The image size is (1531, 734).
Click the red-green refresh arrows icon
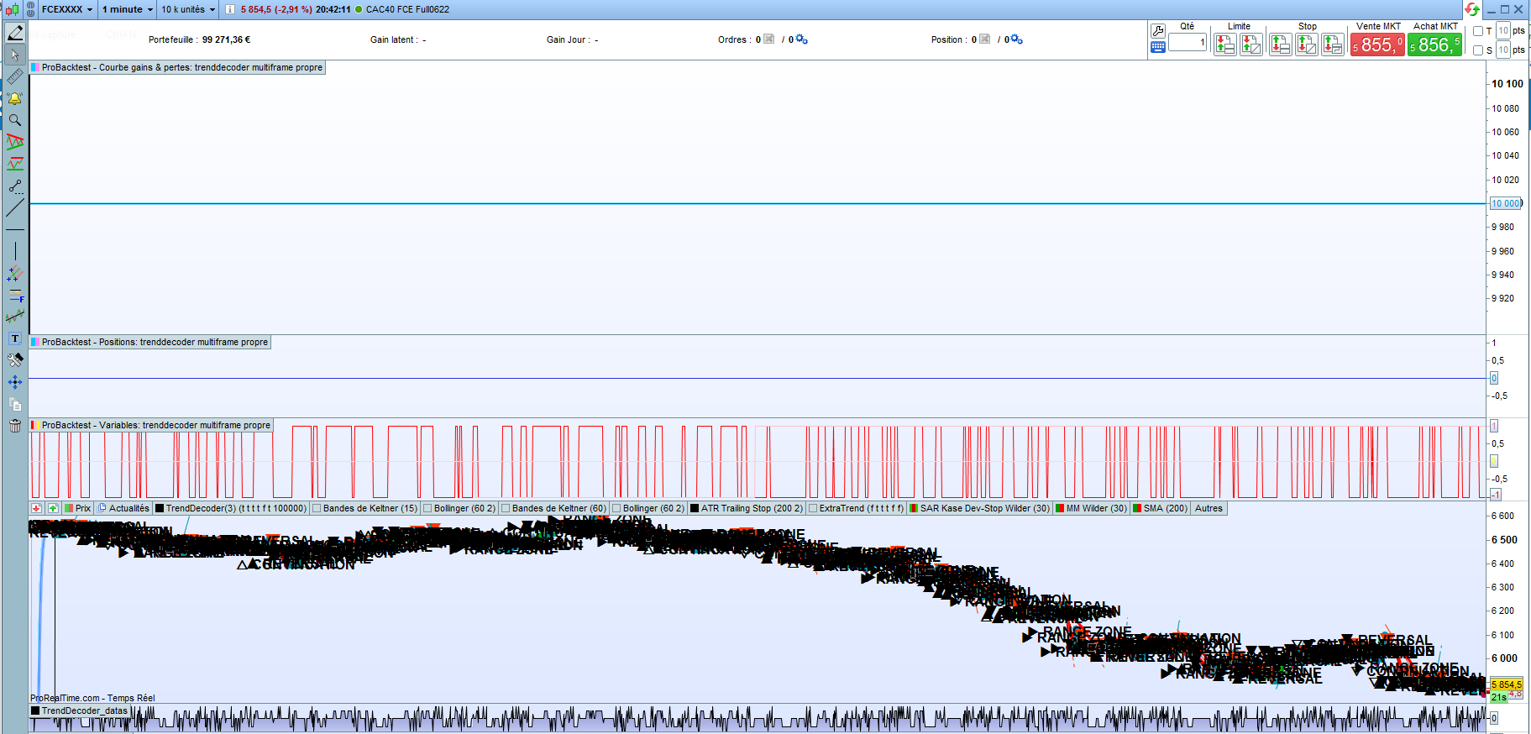tap(1472, 9)
